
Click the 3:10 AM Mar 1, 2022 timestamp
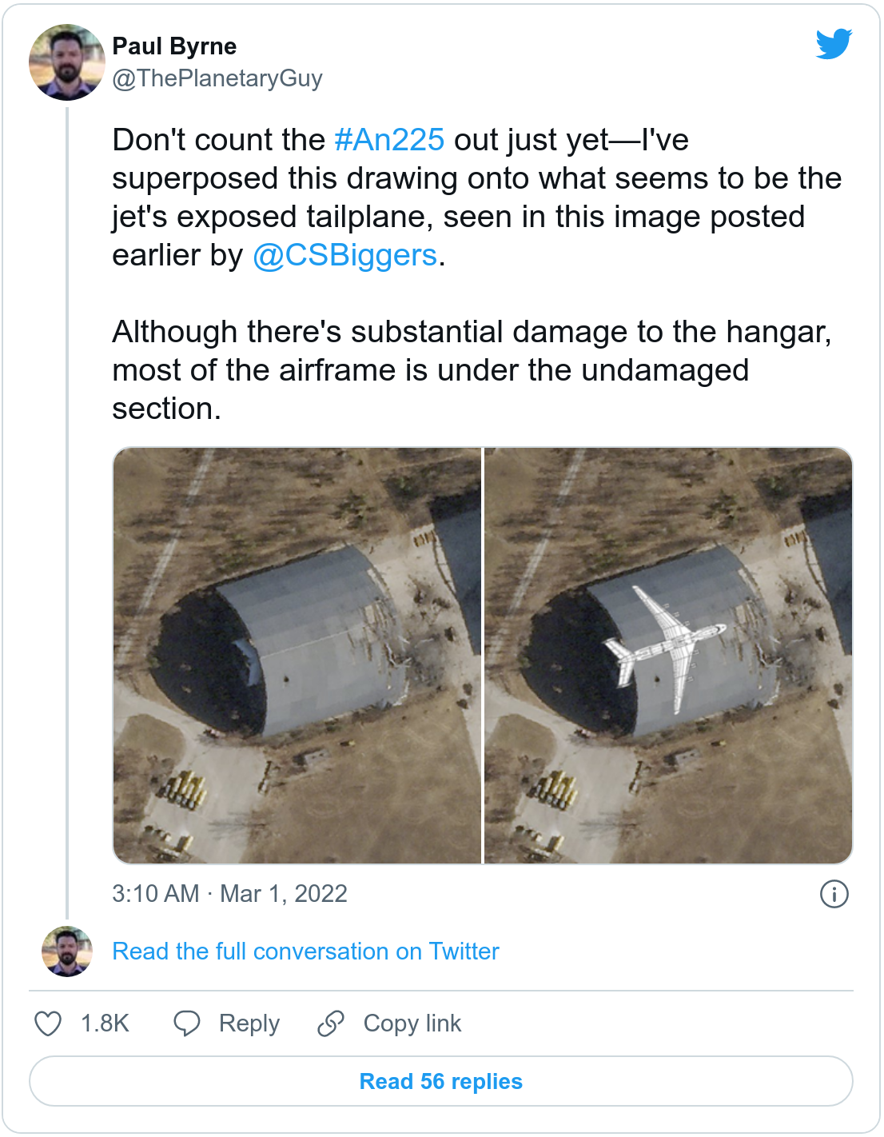(229, 894)
